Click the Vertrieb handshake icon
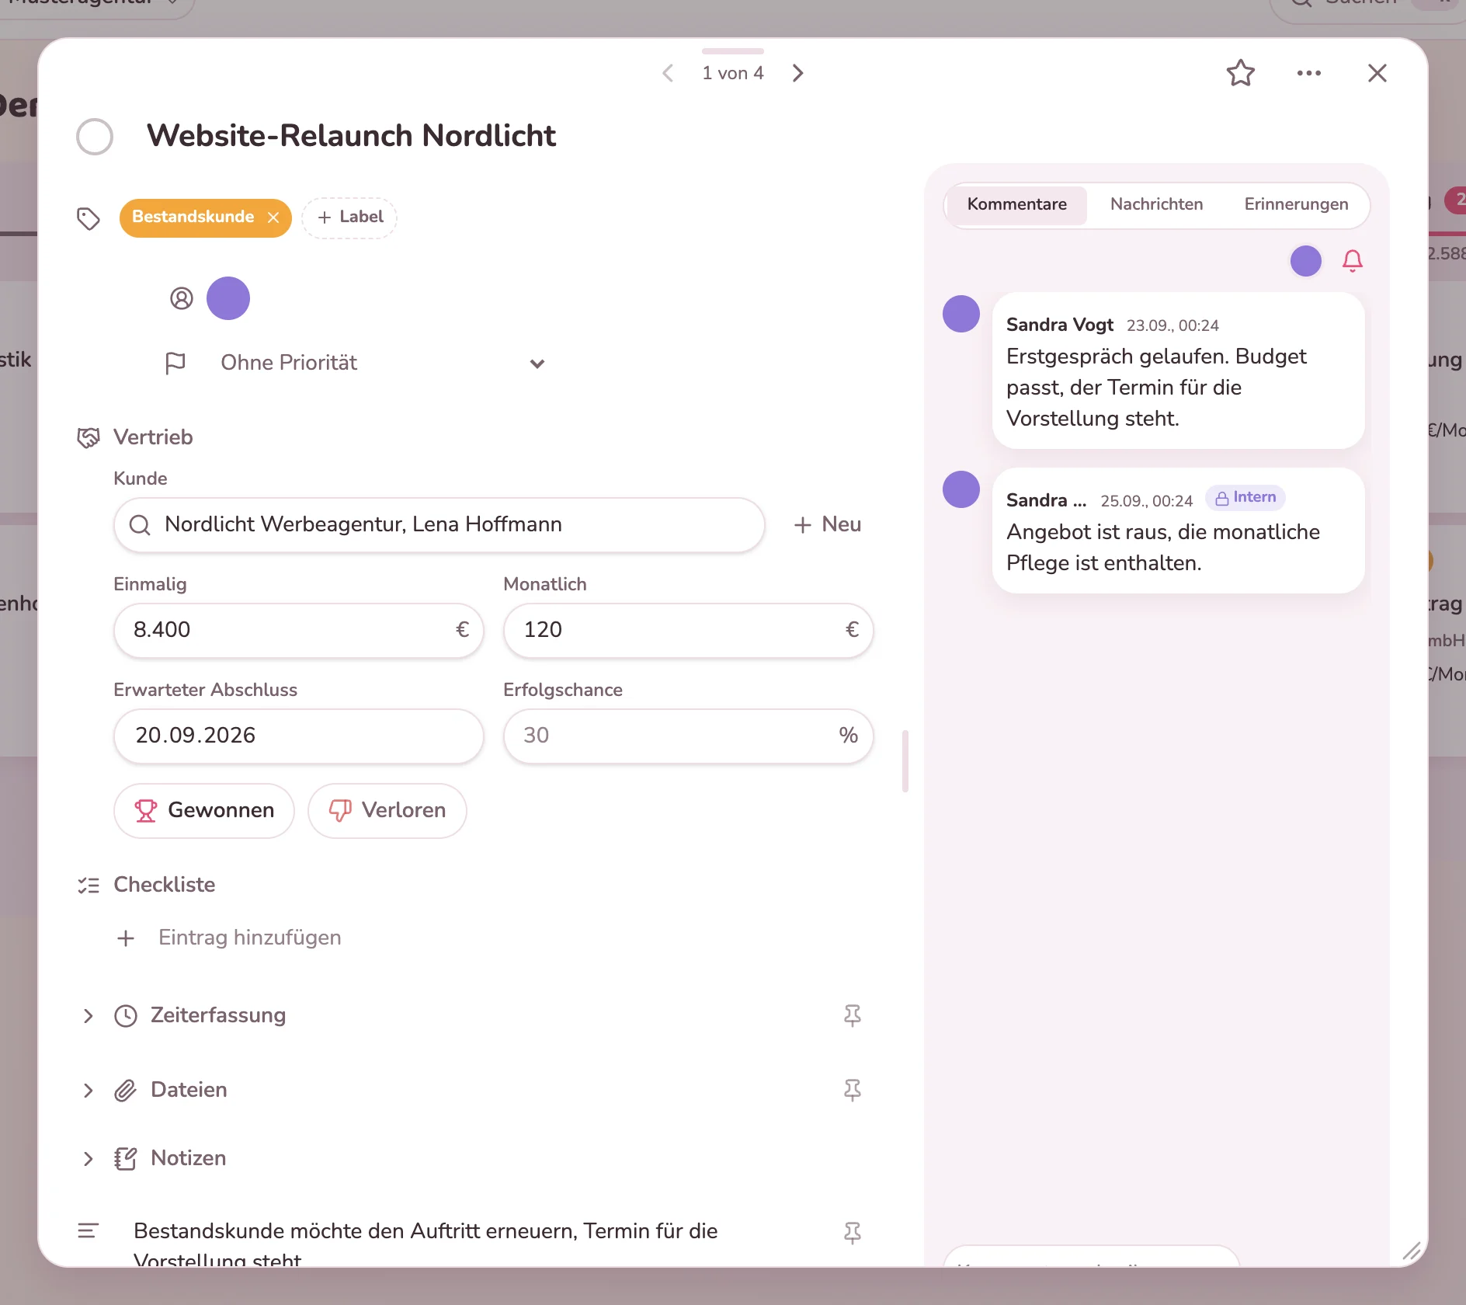The height and width of the screenshot is (1305, 1466). (x=89, y=438)
